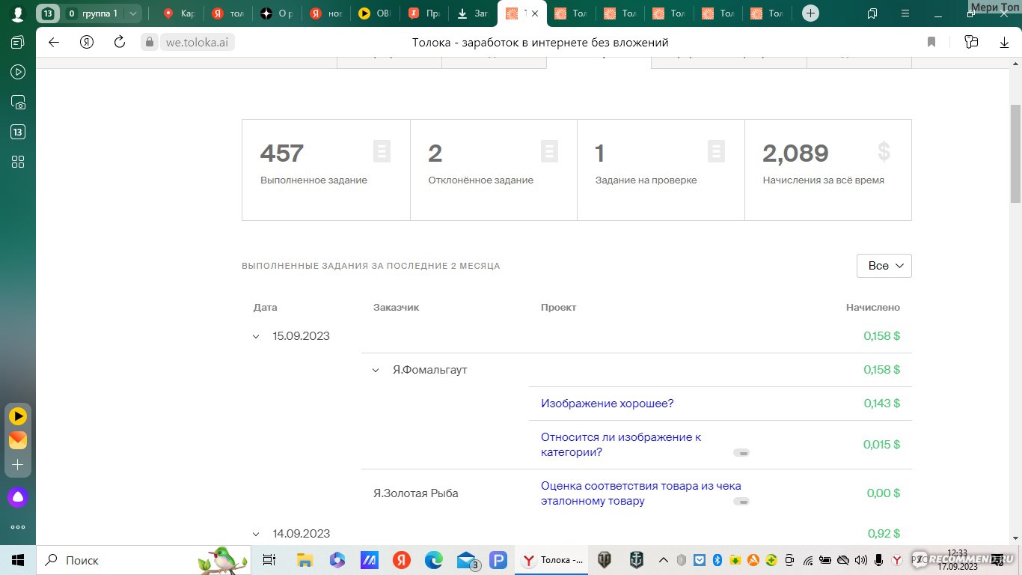Screen dimensions: 1022x575
Task: Open the sidebar tab list icon showing 13
Action: tap(18, 132)
